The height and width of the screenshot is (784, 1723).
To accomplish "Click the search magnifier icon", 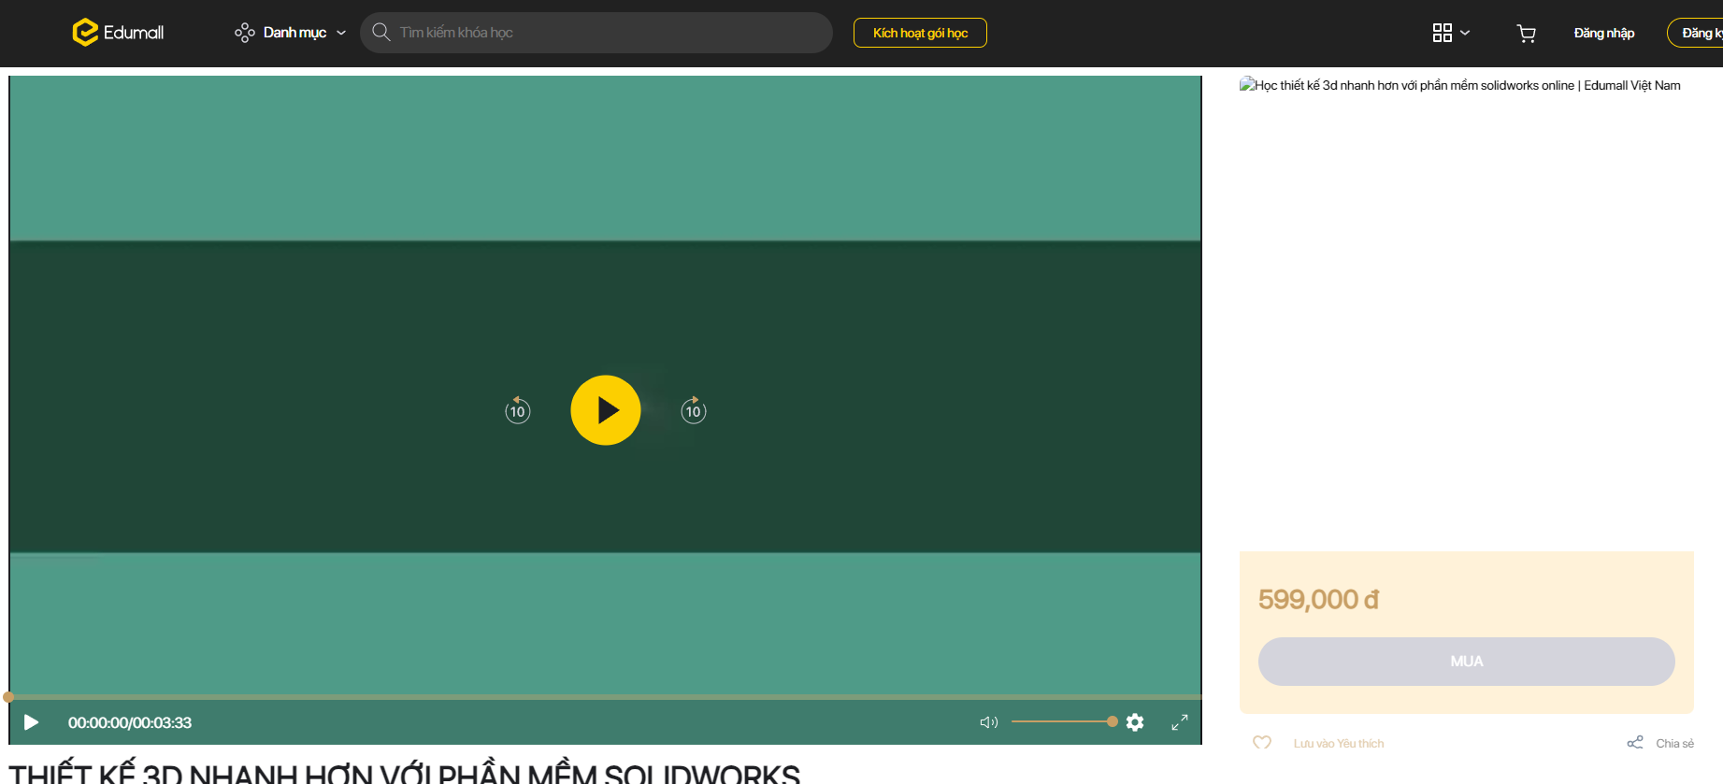I will [381, 33].
